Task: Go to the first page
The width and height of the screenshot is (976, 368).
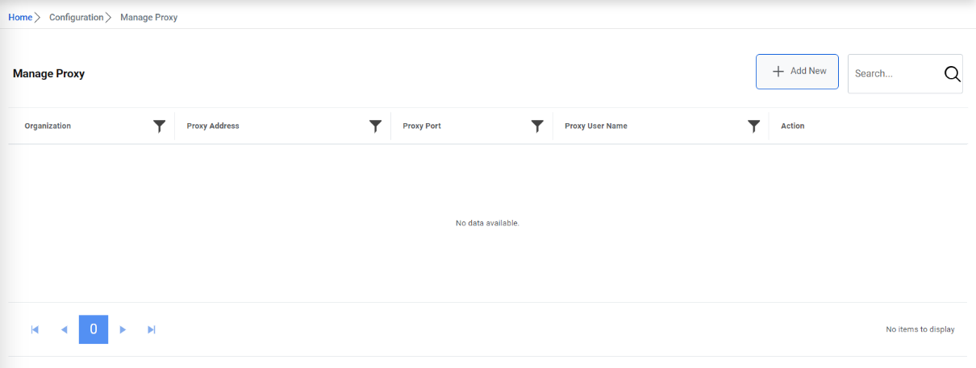Action: 35,329
